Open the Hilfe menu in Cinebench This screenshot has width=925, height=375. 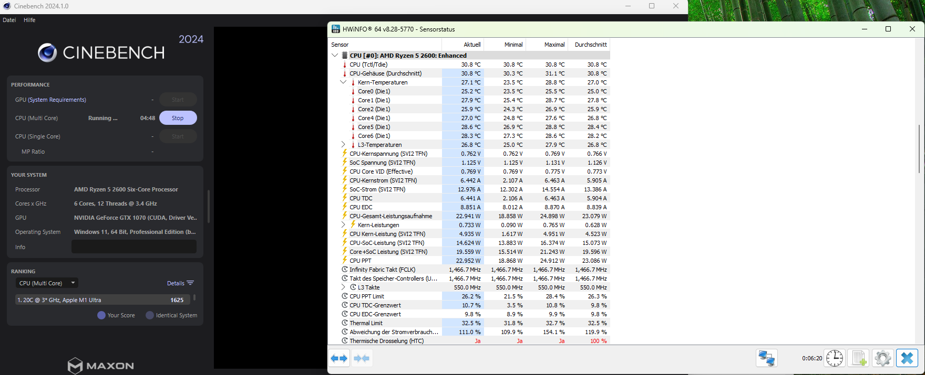29,20
